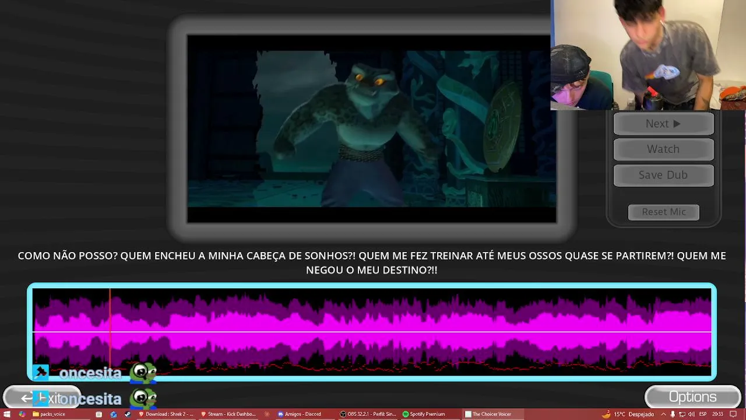Save the recording with Save Dub
Viewport: 746px width, 420px height.
coord(663,175)
